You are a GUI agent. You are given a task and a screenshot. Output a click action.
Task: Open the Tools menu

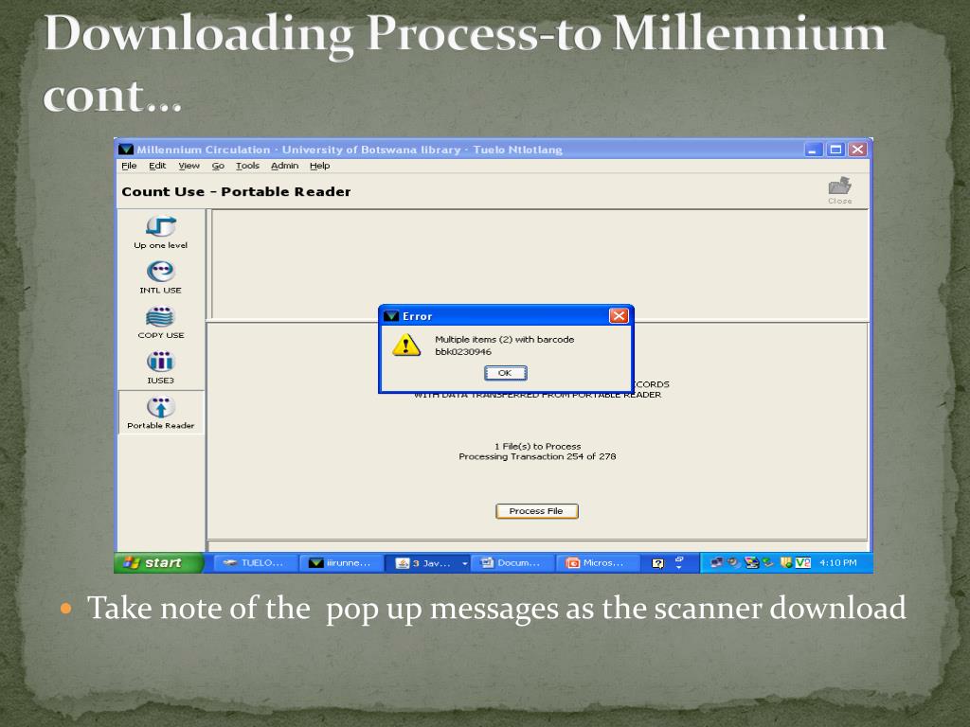coord(247,166)
